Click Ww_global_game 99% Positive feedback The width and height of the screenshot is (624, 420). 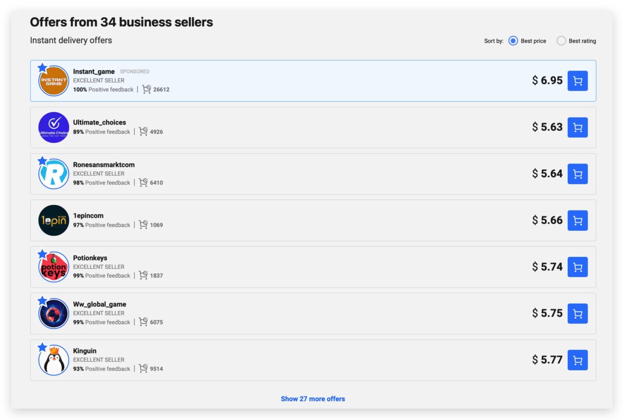coord(101,322)
